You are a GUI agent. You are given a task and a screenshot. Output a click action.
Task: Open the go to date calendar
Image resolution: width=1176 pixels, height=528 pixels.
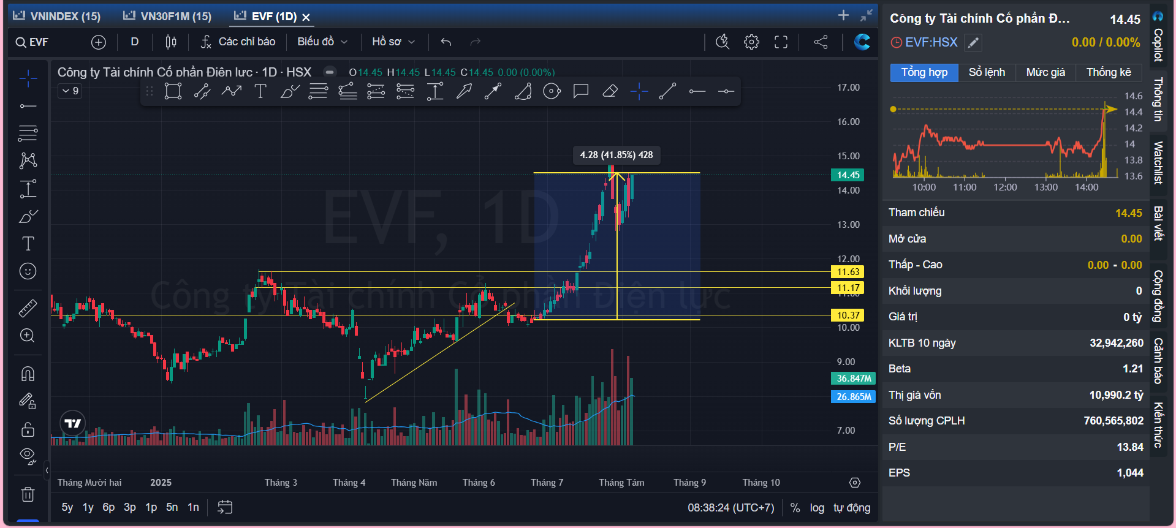point(225,507)
